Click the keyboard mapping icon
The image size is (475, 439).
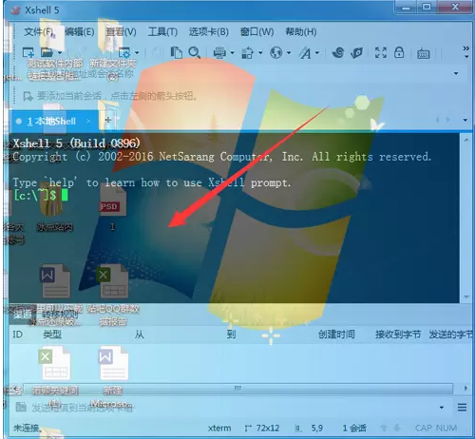click(x=423, y=53)
